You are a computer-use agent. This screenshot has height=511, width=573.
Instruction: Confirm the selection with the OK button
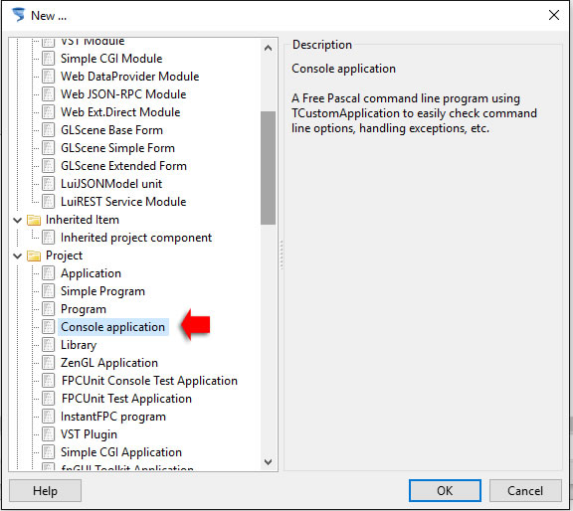click(445, 490)
